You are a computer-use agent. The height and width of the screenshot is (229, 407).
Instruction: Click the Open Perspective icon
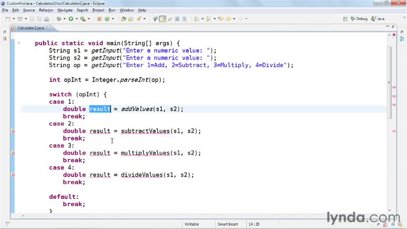click(345, 19)
